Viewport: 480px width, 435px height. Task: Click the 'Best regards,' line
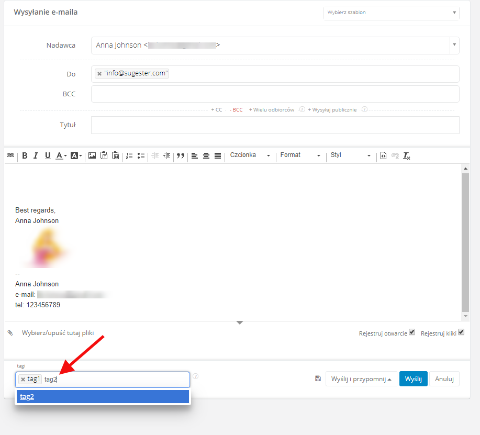click(x=35, y=210)
